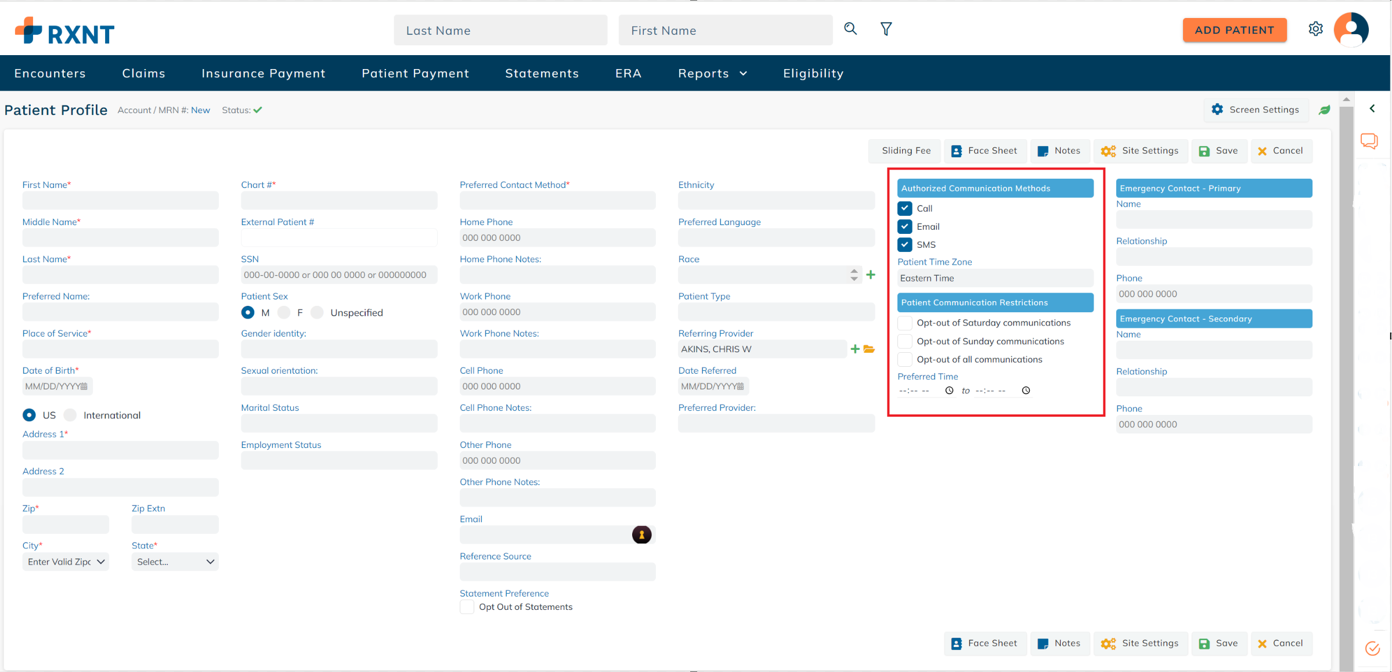
Task: Click the folder icon beside Referring Provider
Action: [x=869, y=349]
